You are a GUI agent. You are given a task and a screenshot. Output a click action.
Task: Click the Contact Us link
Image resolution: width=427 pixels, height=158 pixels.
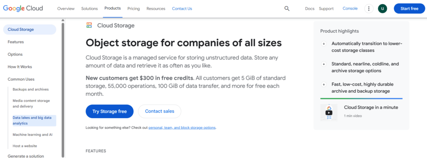pyautogui.click(x=182, y=9)
